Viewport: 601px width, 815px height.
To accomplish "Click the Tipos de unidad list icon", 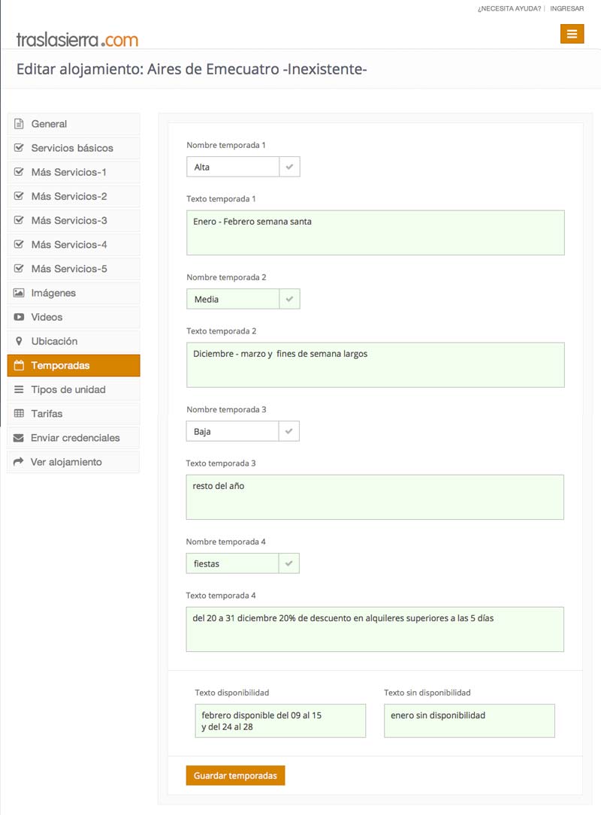I will [19, 389].
